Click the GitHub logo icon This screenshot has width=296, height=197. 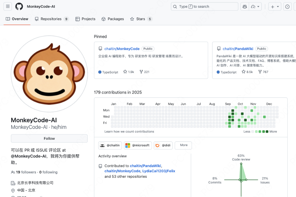click(19, 7)
